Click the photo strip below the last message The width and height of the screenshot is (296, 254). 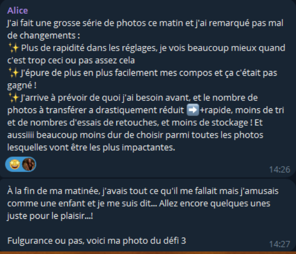[148, 252]
